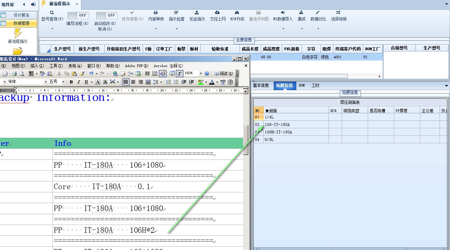Click Underline button in Word toolbar
Screen dimensions: 450x250
tap(86, 82)
